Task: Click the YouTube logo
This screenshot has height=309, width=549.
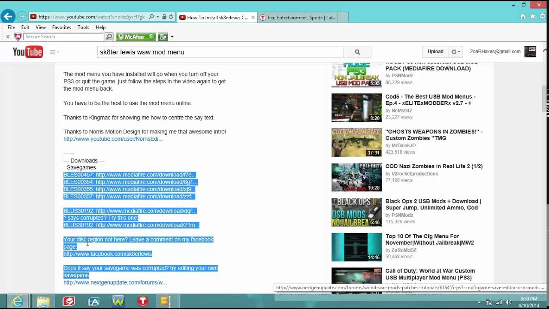Action: [27, 52]
